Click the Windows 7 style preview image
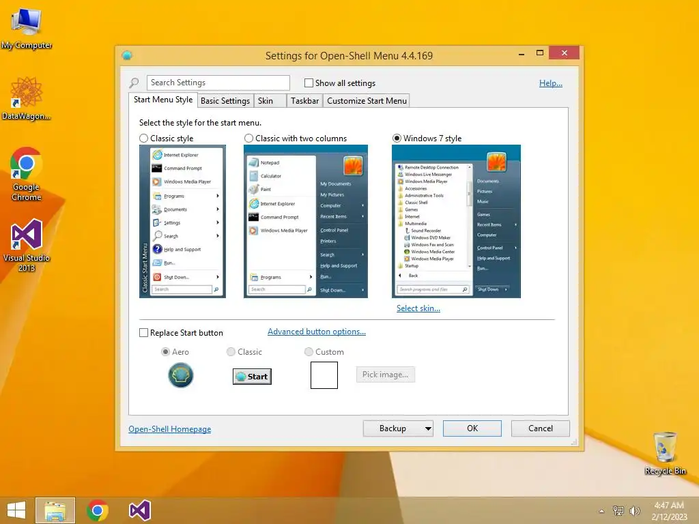Viewport: 699px width, 524px height. point(456,222)
